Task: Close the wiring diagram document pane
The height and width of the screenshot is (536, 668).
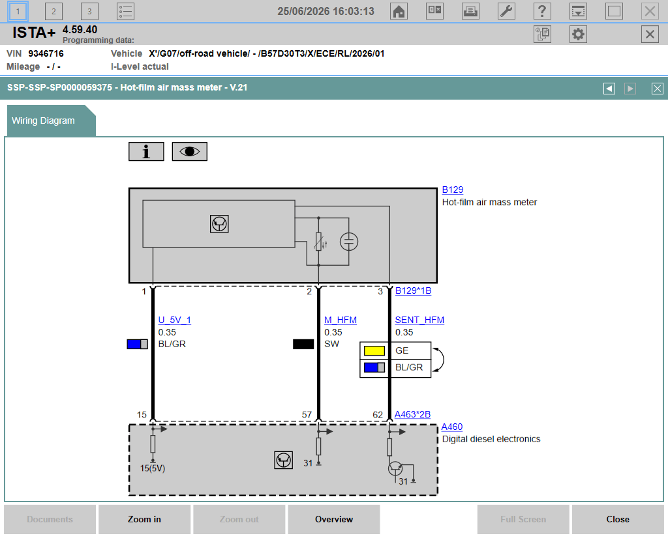Action: (x=658, y=89)
